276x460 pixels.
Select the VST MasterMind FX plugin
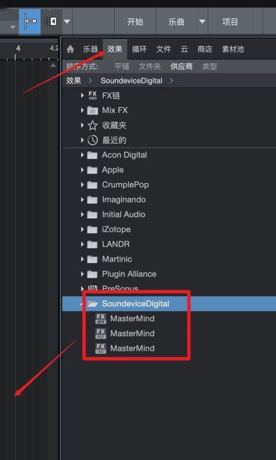(125, 333)
